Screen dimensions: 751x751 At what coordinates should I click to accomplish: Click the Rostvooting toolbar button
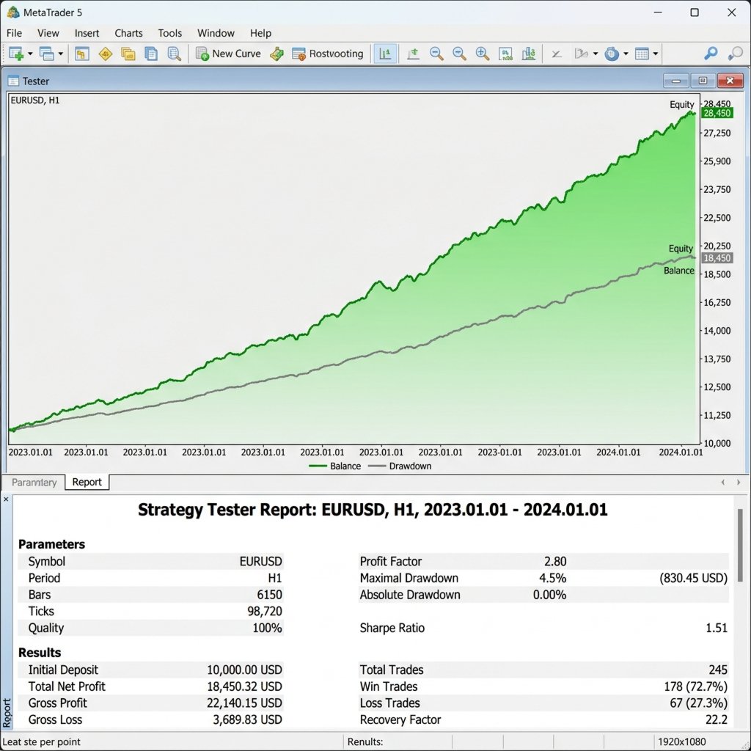click(328, 54)
